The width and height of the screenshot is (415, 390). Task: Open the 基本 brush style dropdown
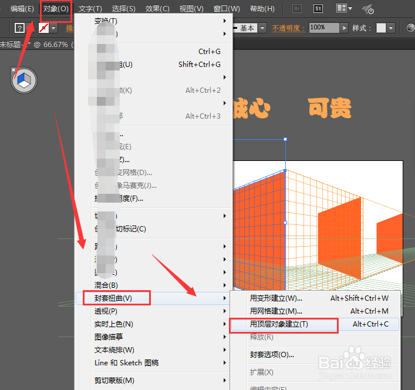coord(262,28)
